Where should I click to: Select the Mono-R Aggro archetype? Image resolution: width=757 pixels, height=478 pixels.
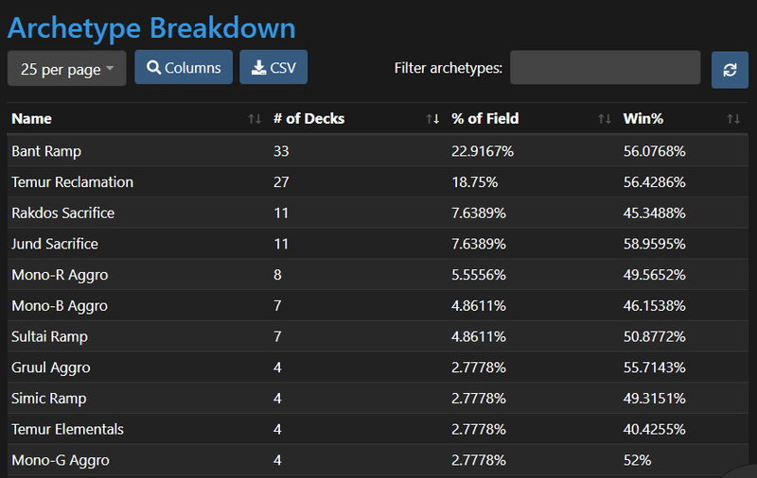click(60, 275)
